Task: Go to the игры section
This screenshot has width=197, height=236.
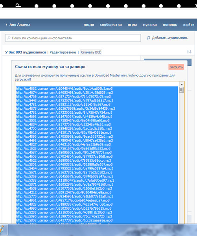Action: click(x=132, y=25)
